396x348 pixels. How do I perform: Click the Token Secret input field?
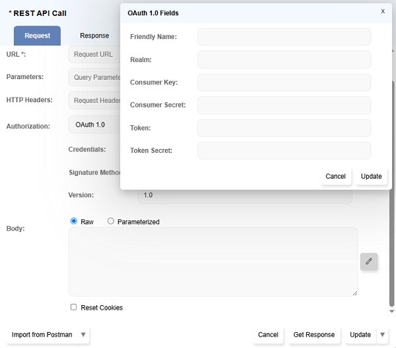pos(284,151)
